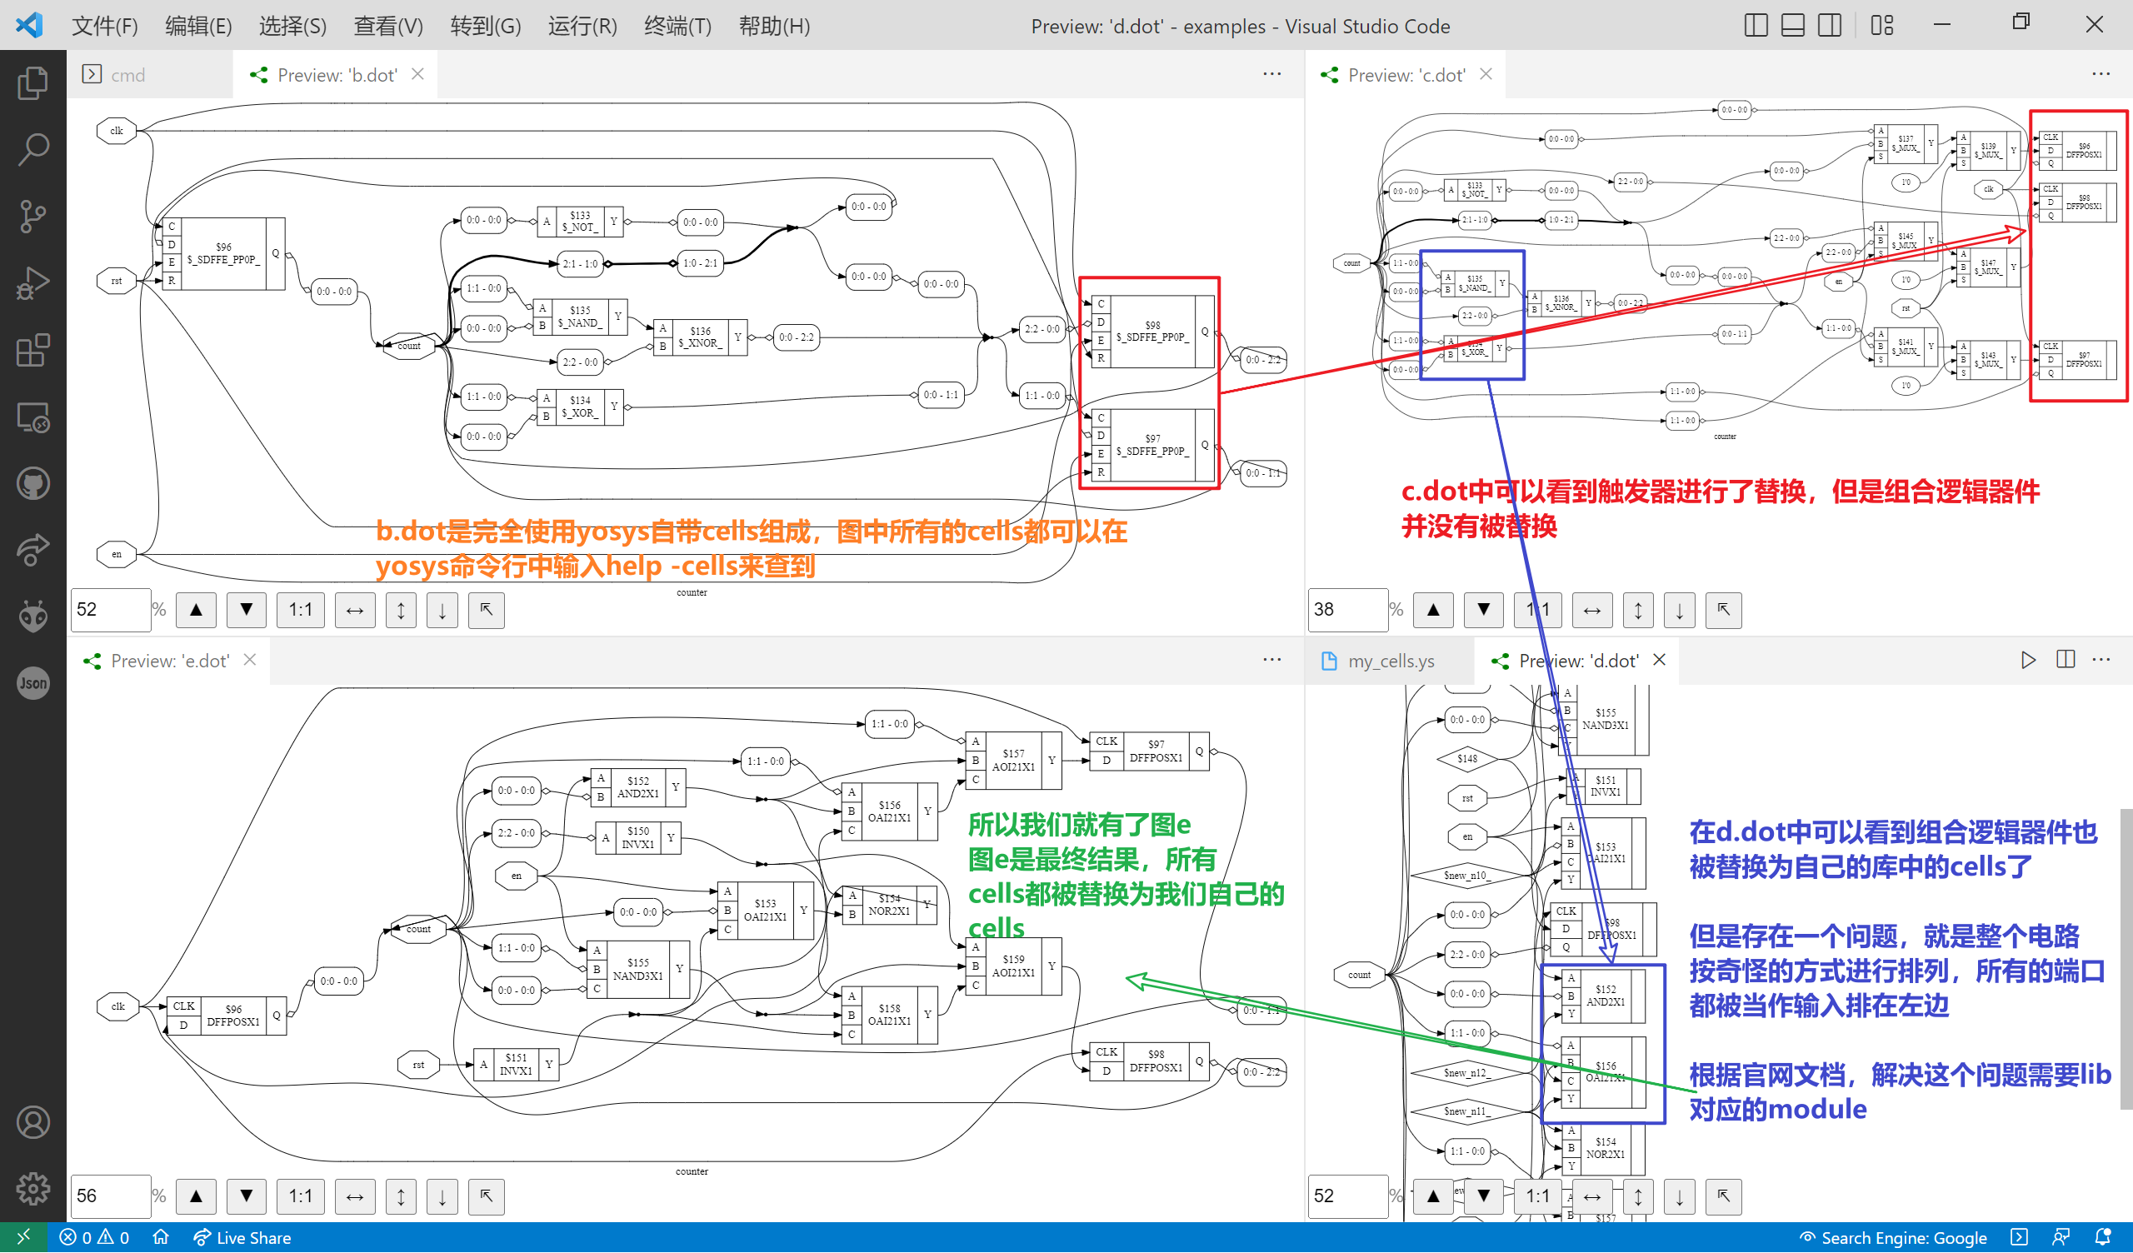
Task: Click Live Share in status bar
Action: (242, 1238)
